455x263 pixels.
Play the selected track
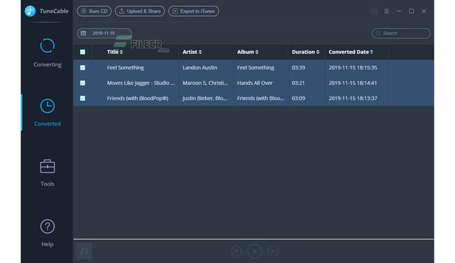point(255,251)
